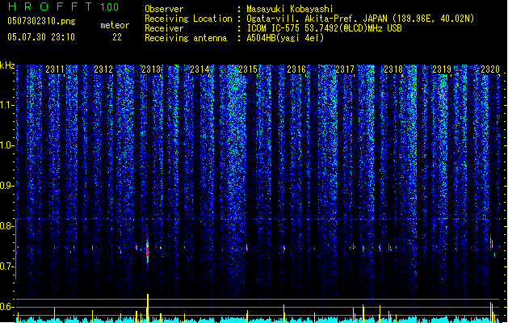This screenshot has height=323, width=508.
Task: Click the strong red meteor echo near 2313
Action: tap(148, 251)
